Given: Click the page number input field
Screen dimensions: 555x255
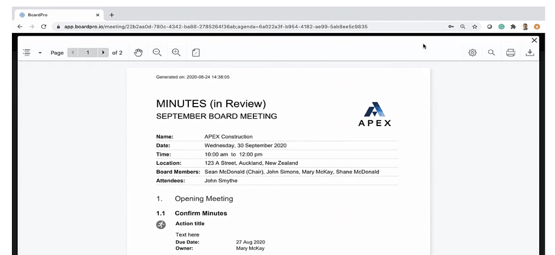Looking at the screenshot, I should 88,53.
